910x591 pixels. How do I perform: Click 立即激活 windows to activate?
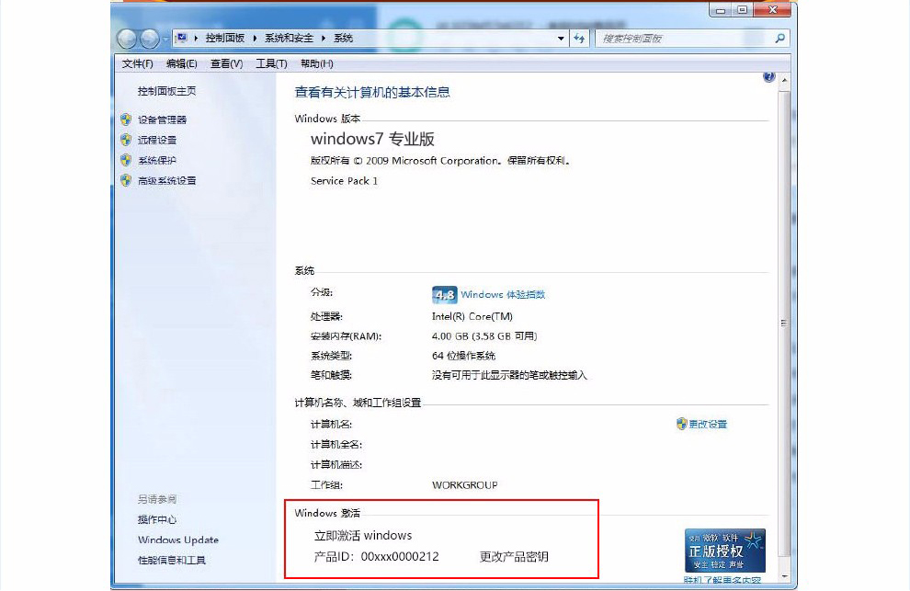(363, 535)
